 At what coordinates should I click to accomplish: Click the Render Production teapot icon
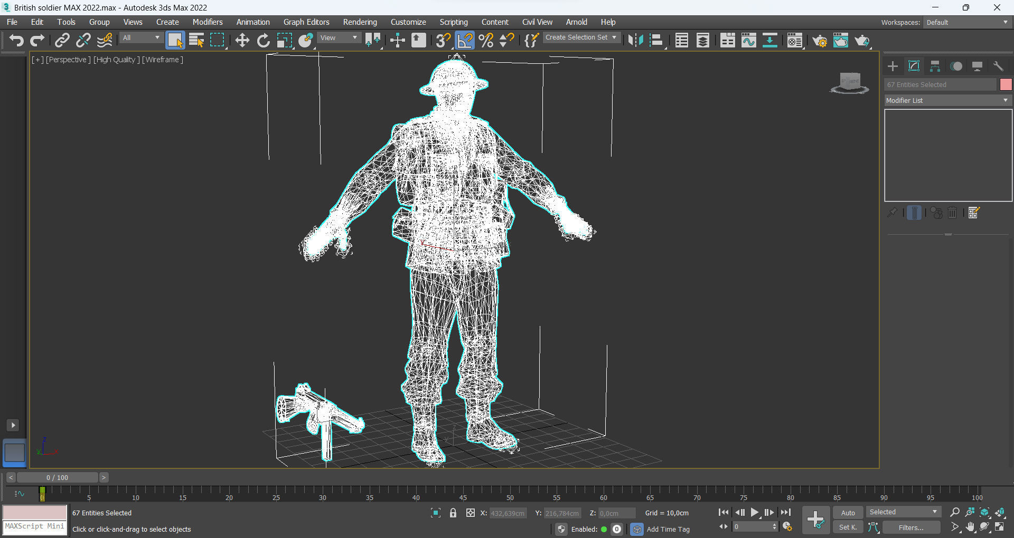pos(862,41)
